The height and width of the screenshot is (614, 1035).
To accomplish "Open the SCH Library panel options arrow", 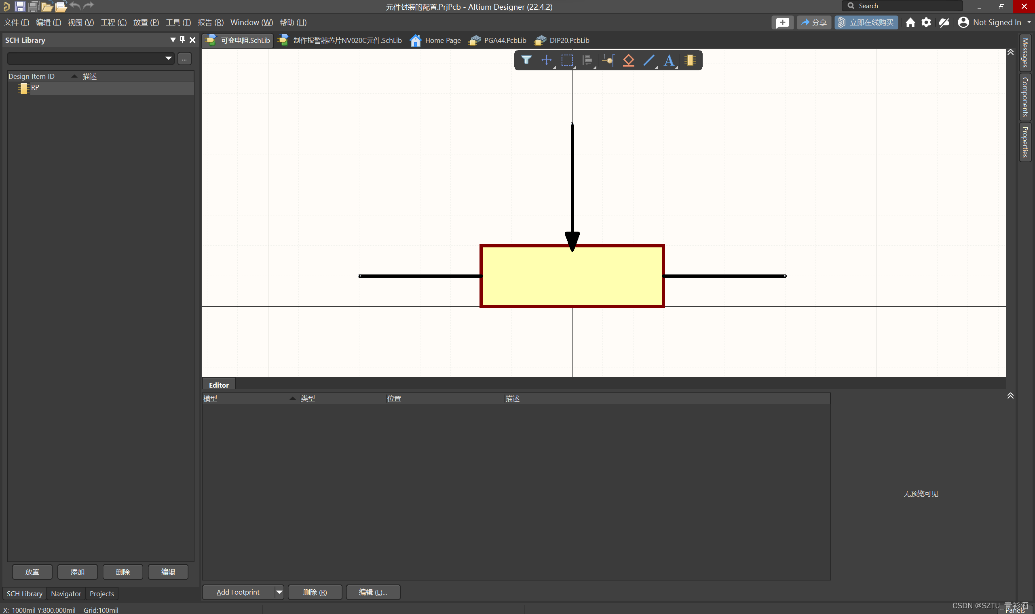I will click(173, 40).
